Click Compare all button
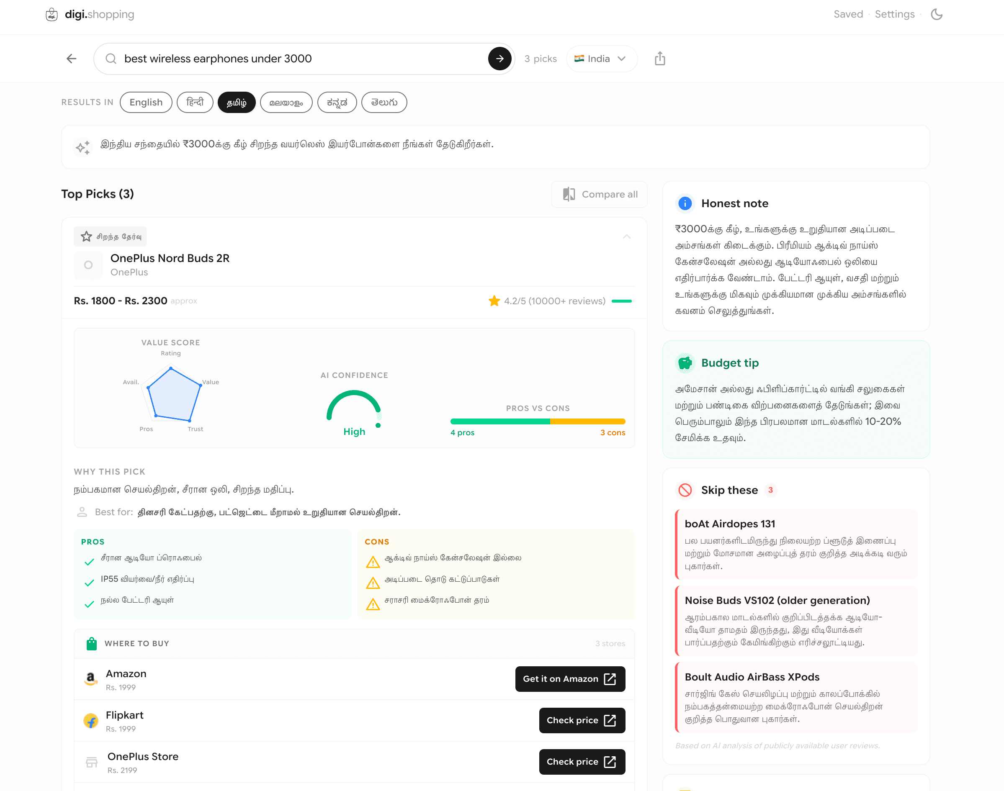The height and width of the screenshot is (791, 1004). (600, 195)
